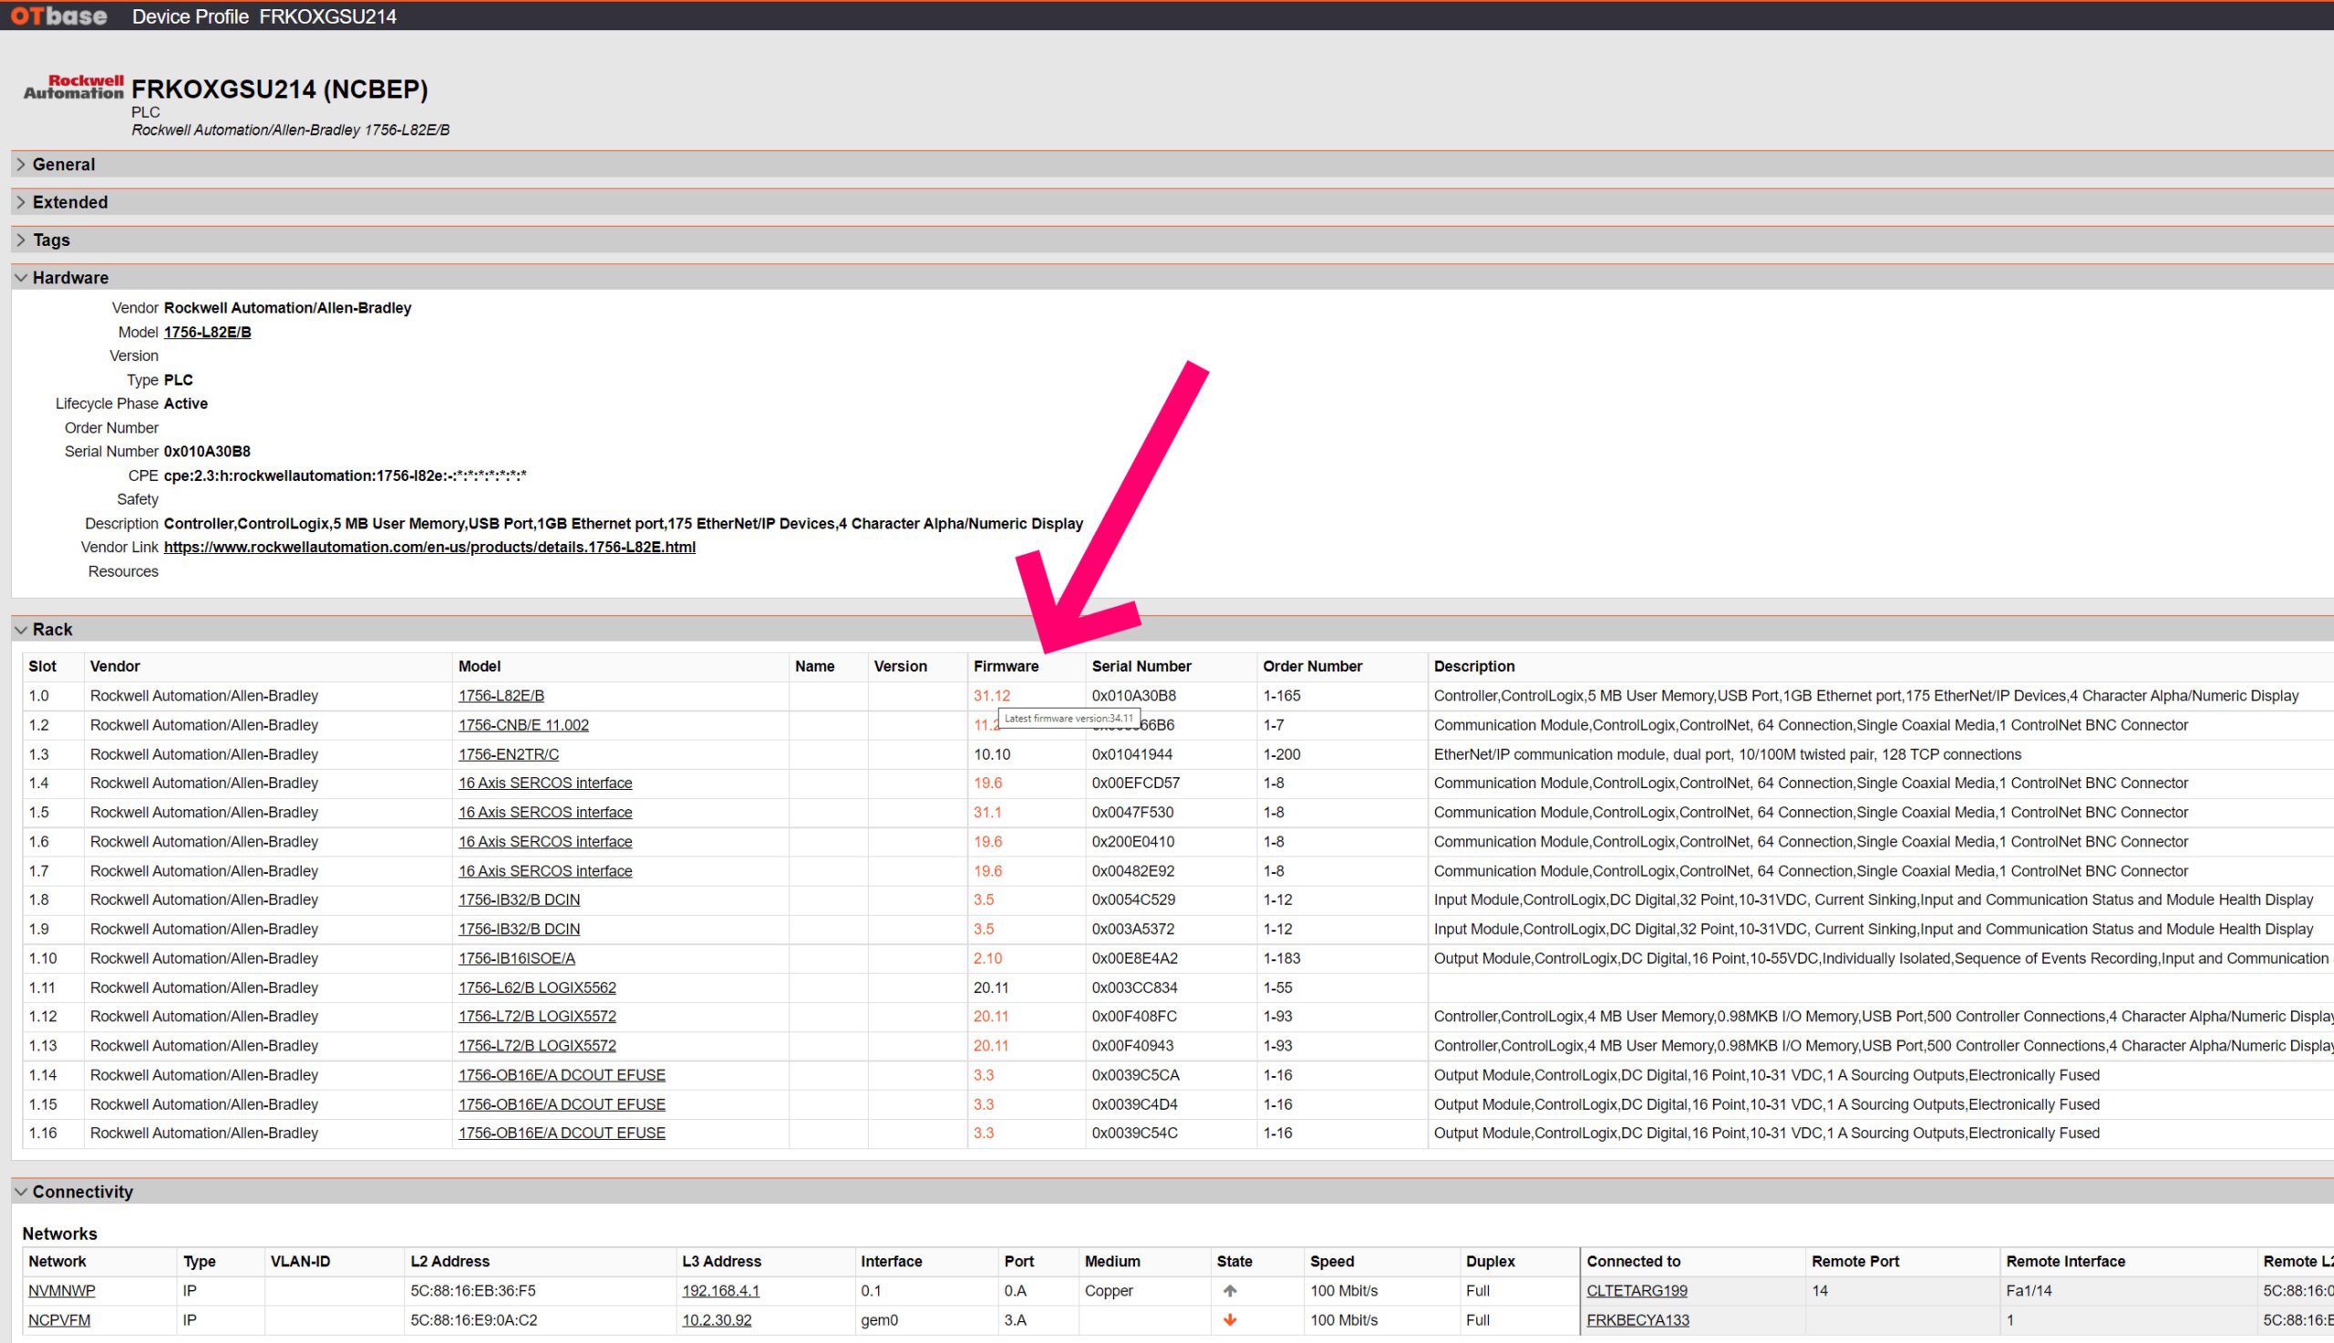2334x1343 pixels.
Task: Open the 1756-L62/B LOGIX5562 model link
Action: tap(537, 988)
